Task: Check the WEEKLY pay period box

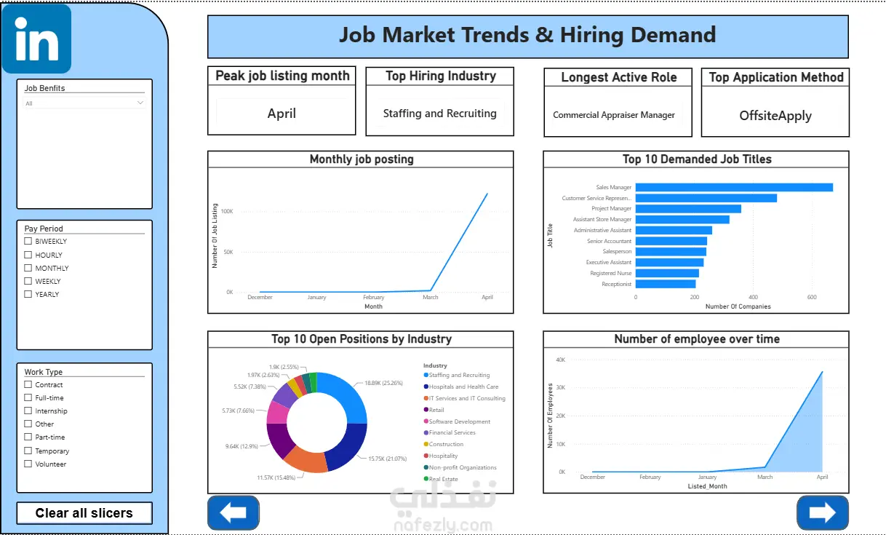Action: pos(28,281)
